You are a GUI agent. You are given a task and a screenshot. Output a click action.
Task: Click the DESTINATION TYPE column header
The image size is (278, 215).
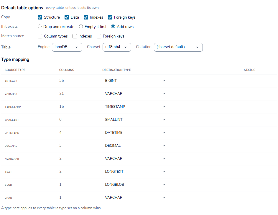pos(117,70)
